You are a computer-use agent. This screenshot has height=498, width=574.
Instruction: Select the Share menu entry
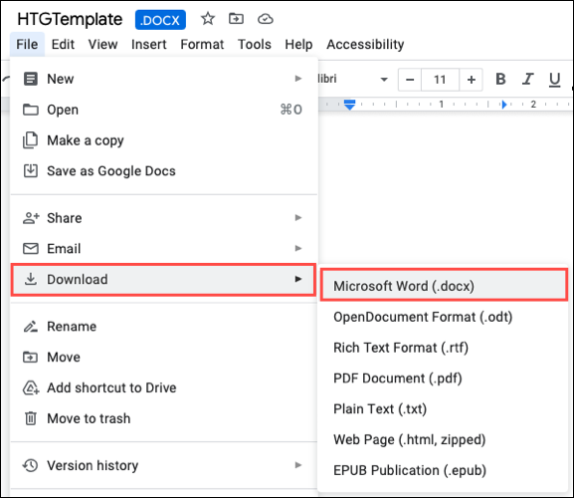tap(163, 218)
